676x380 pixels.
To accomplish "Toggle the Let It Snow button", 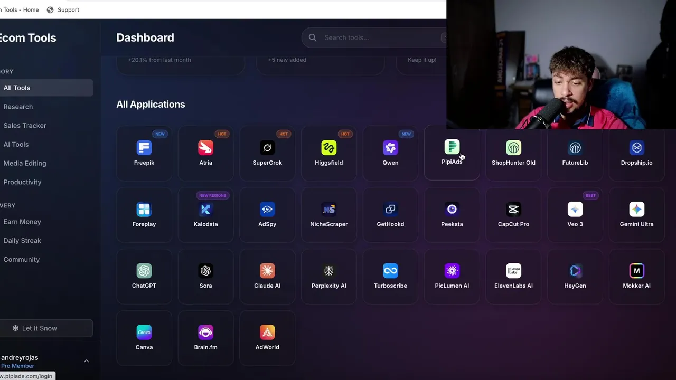I will (x=46, y=328).
